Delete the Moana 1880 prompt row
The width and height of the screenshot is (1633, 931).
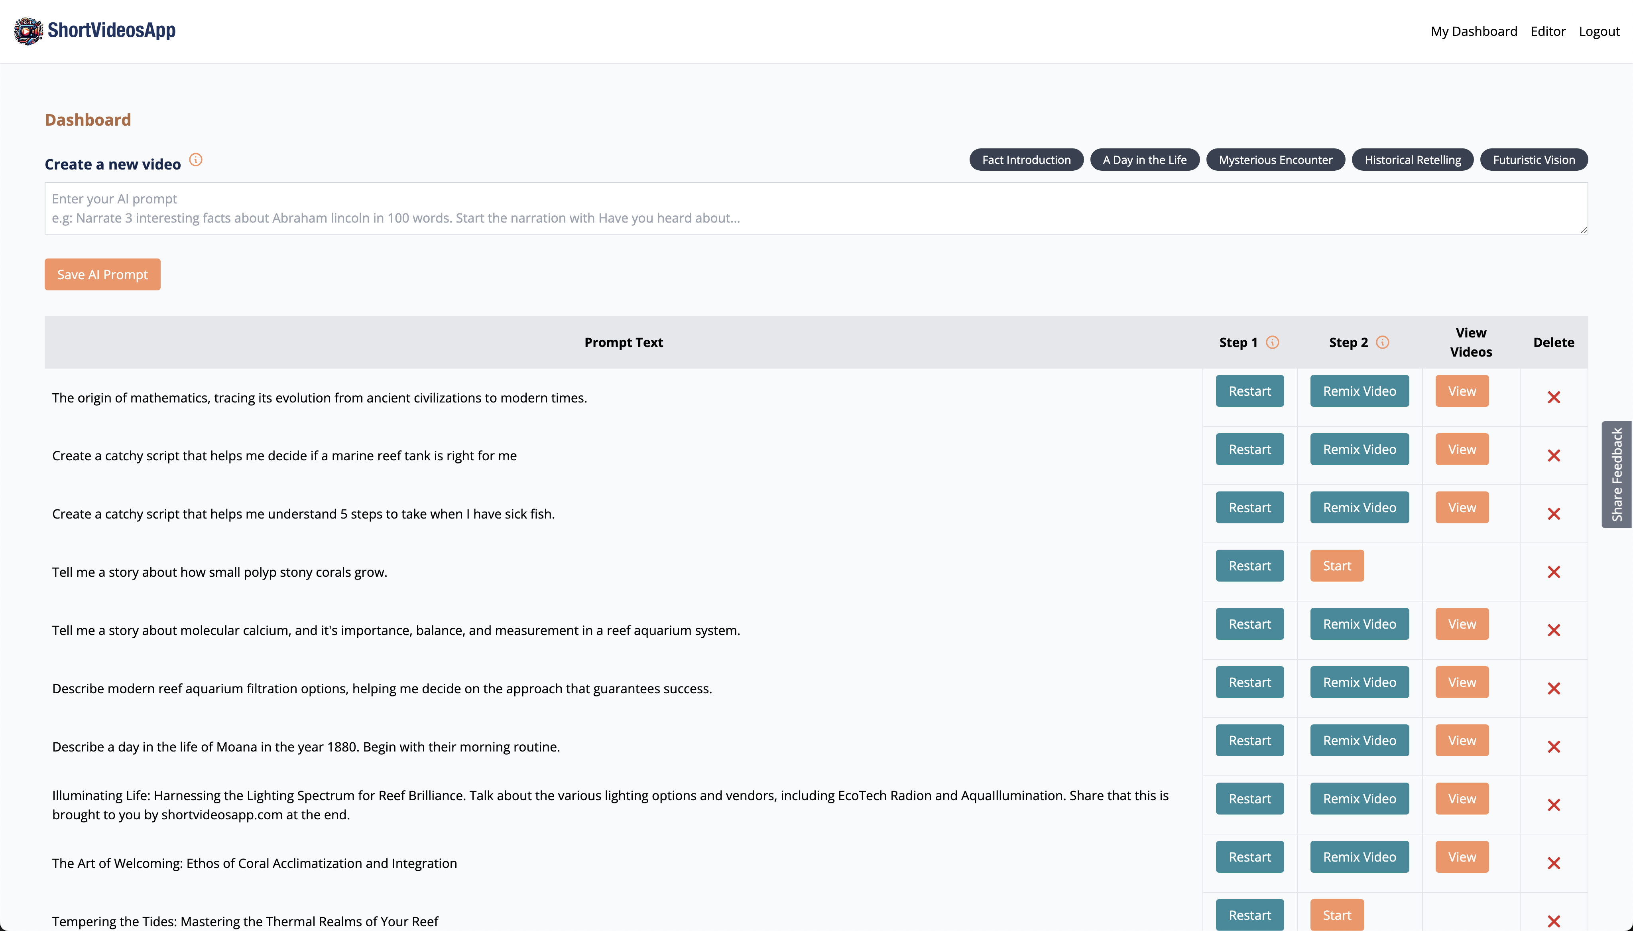[x=1554, y=747]
